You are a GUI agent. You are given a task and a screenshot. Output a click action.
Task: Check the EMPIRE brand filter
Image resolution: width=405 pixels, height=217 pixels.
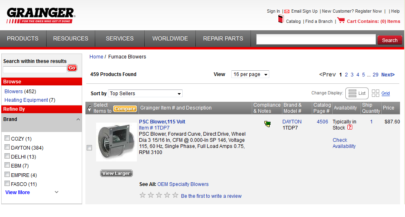(7, 174)
